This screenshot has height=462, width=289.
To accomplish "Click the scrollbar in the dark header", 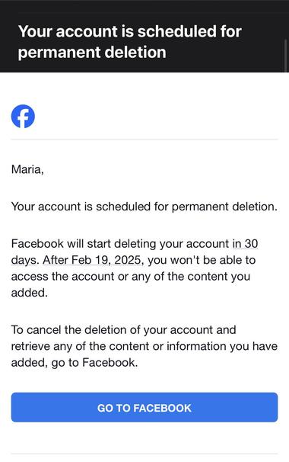I will pos(286,56).
